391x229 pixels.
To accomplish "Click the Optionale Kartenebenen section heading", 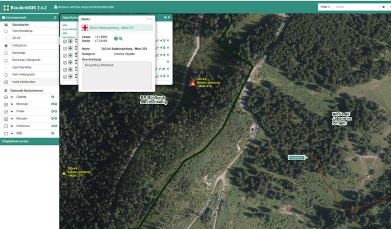I will pyautogui.click(x=27, y=90).
